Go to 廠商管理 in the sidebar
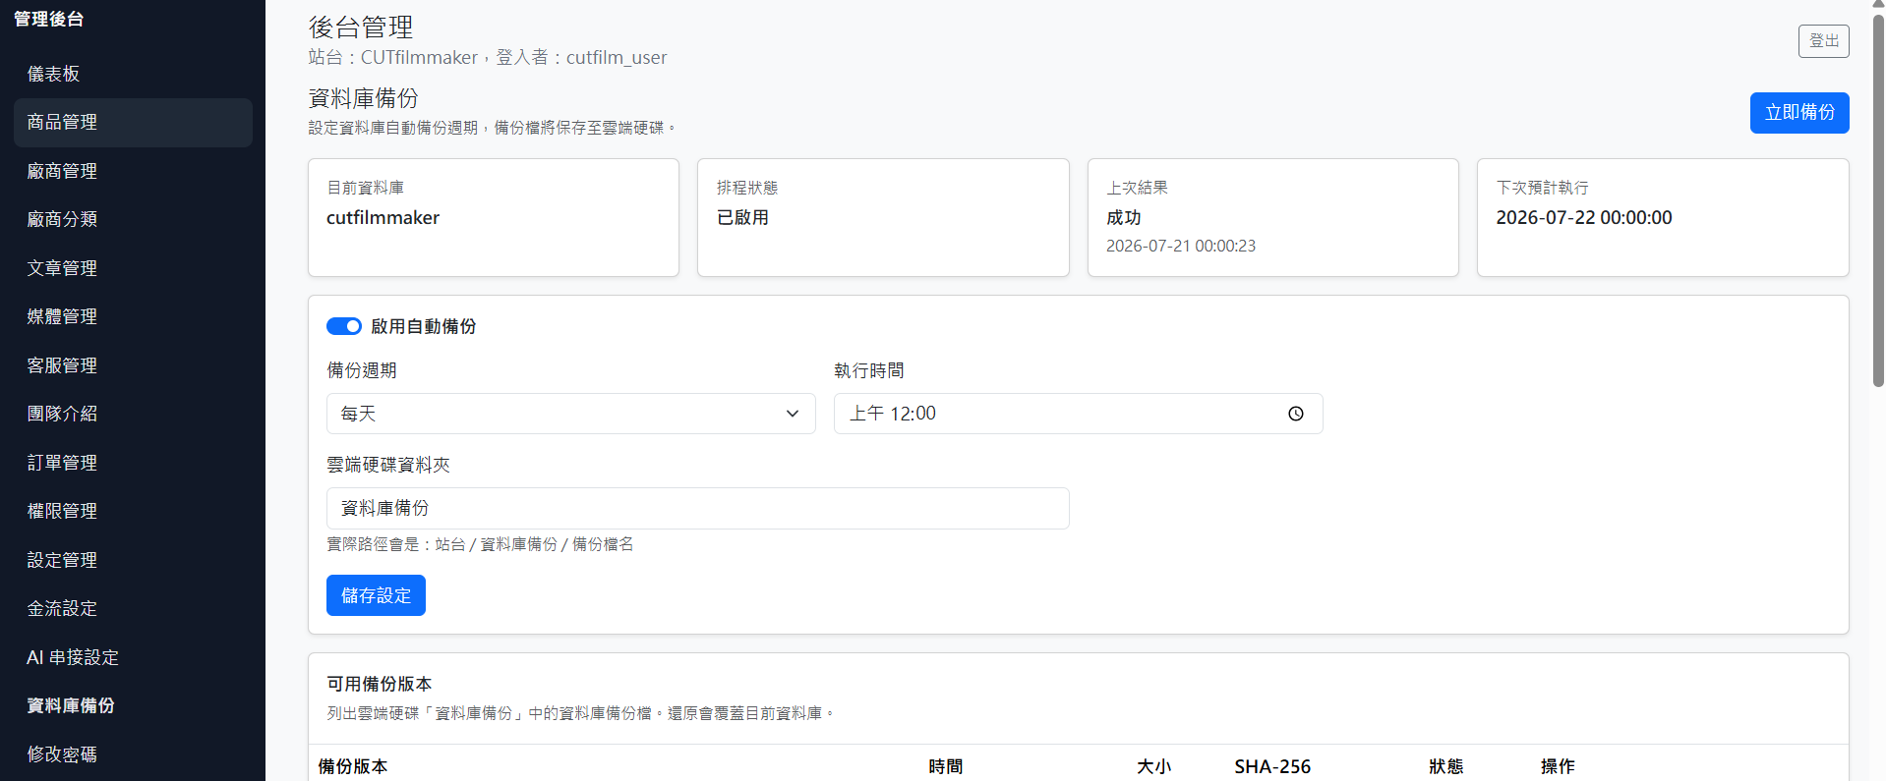1886x781 pixels. tap(133, 171)
